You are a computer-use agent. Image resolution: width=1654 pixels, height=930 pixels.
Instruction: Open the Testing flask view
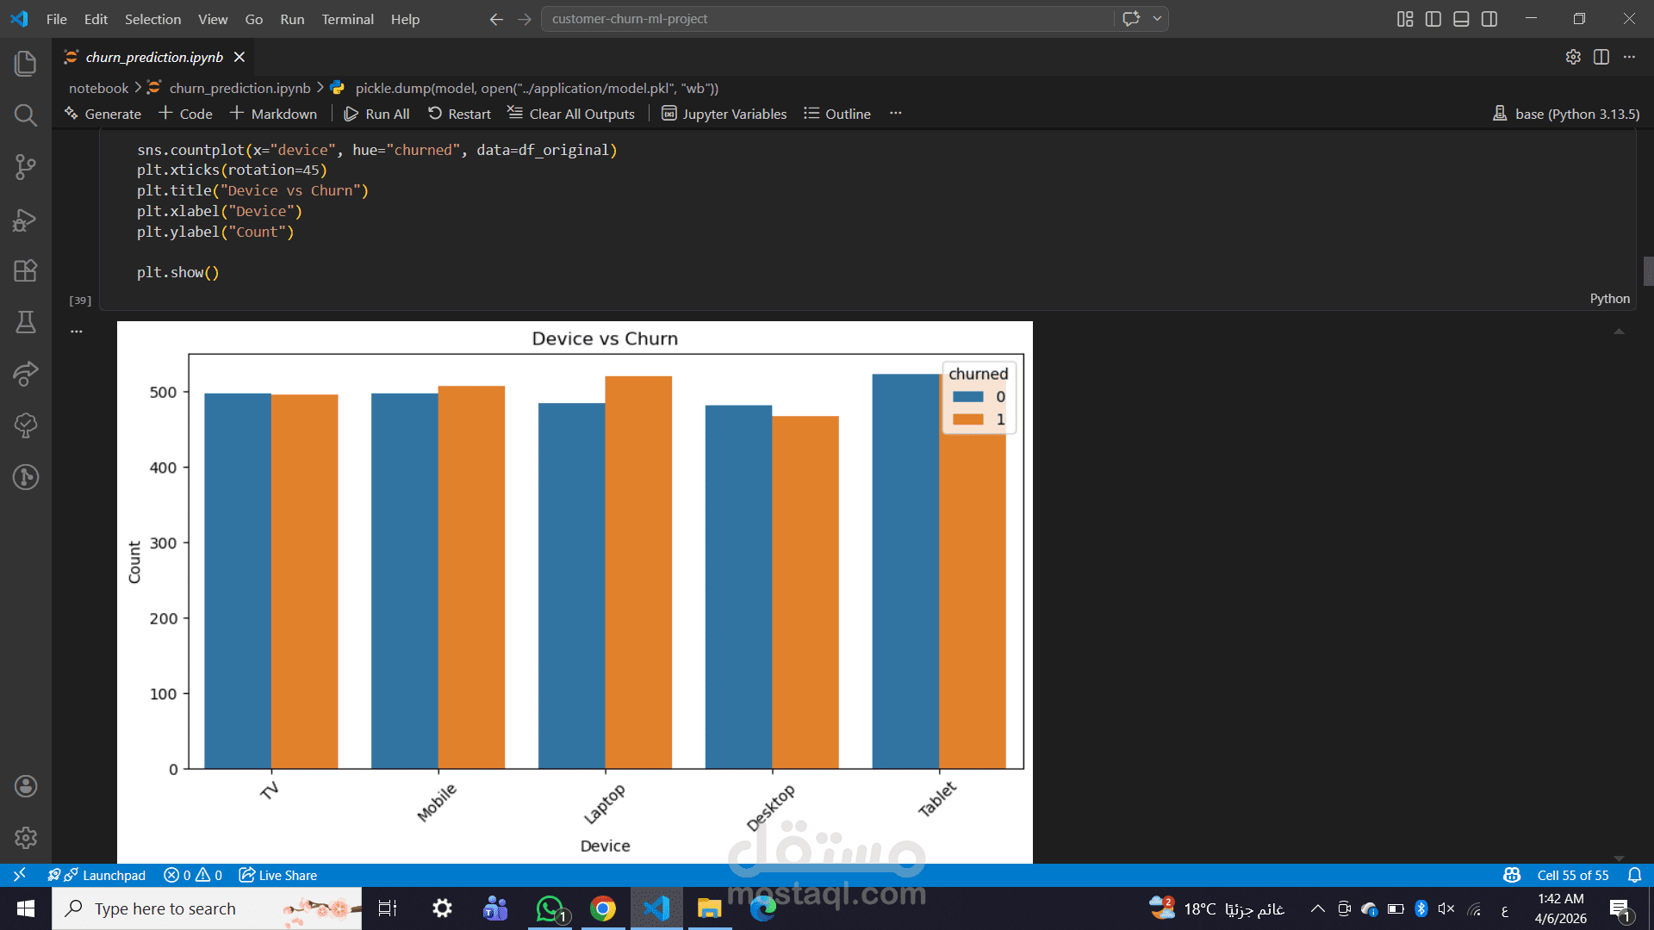coord(25,322)
